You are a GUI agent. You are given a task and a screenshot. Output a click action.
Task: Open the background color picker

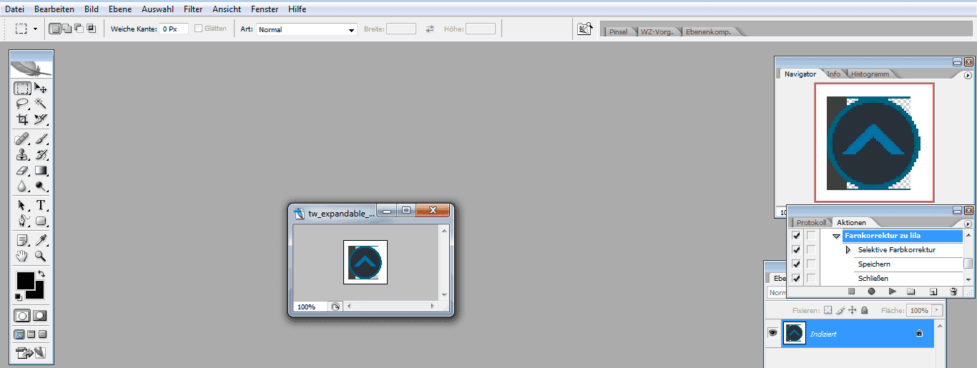pyautogui.click(x=38, y=293)
